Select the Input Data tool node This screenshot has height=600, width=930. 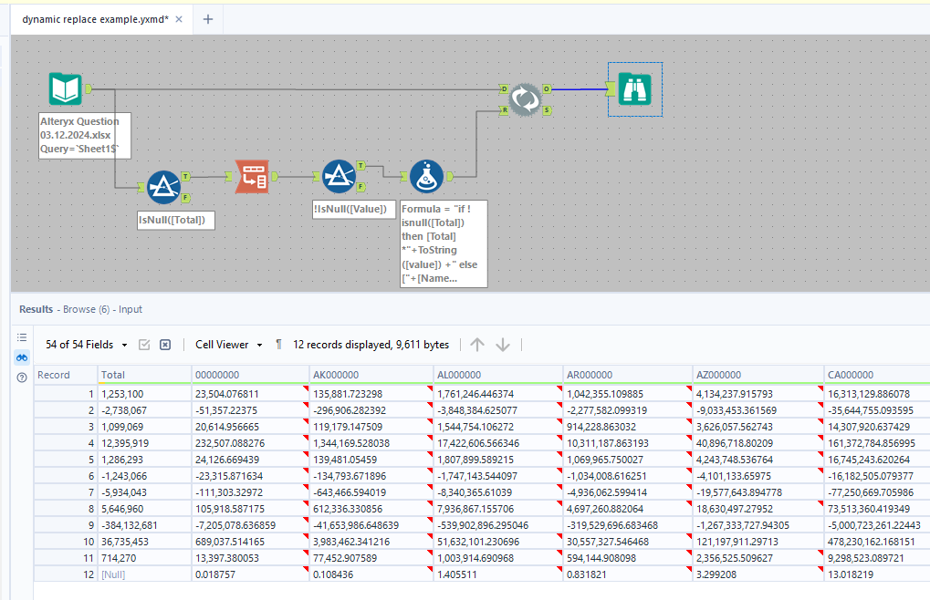coord(65,89)
